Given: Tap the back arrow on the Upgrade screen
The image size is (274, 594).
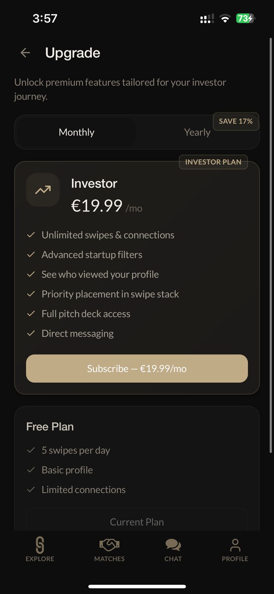Looking at the screenshot, I should (x=25, y=53).
